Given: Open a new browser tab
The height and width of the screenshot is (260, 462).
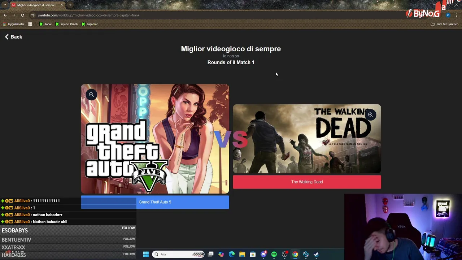Looking at the screenshot, I should tap(70, 5).
